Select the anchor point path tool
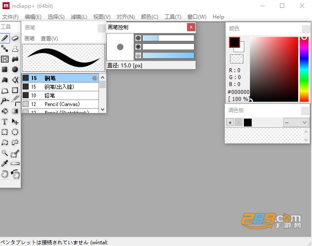The image size is (312, 246). [5, 101]
